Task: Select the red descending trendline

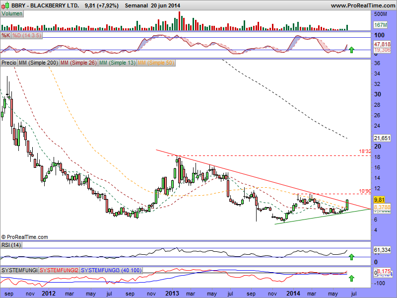Action: click(x=264, y=179)
